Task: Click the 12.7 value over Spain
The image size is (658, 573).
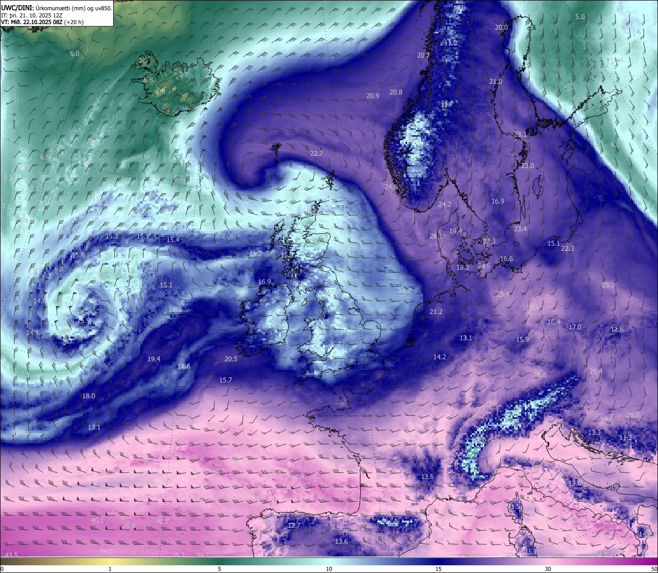Action: pyautogui.click(x=294, y=525)
